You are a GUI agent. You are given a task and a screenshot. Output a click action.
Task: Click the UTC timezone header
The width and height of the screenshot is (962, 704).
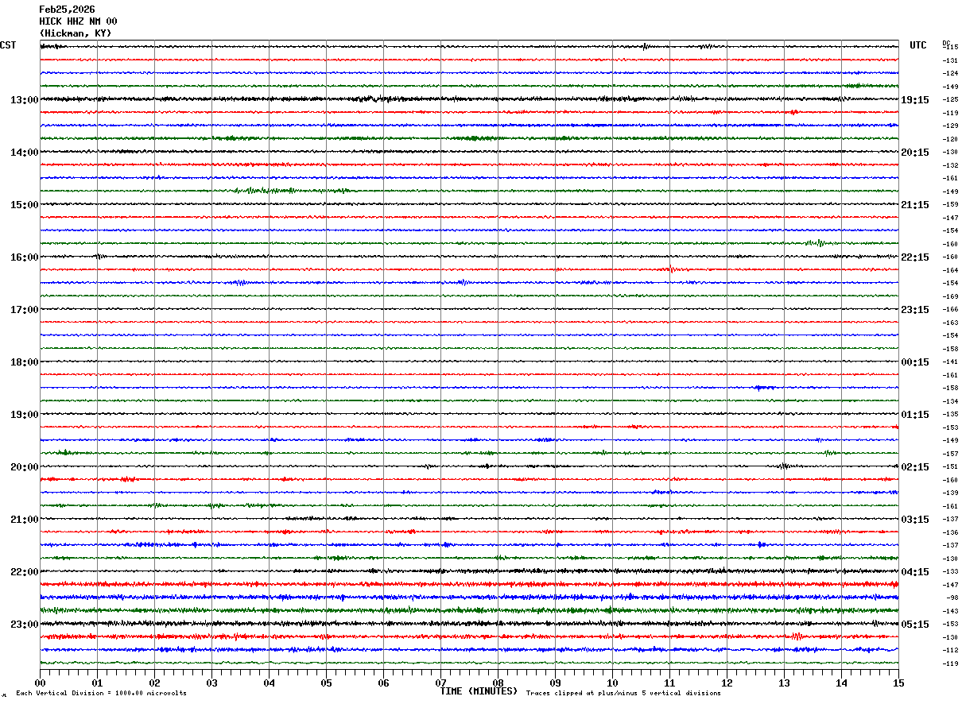point(918,45)
